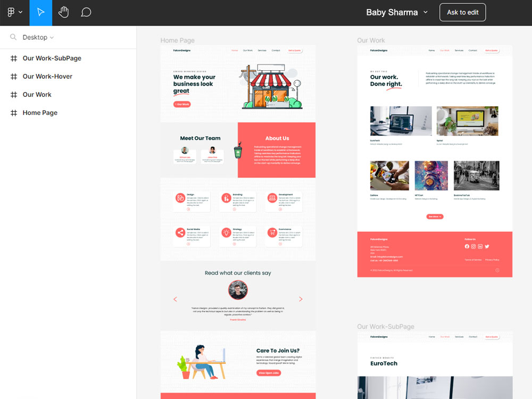Click the scroll-to-top circle icon in footer

click(497, 270)
